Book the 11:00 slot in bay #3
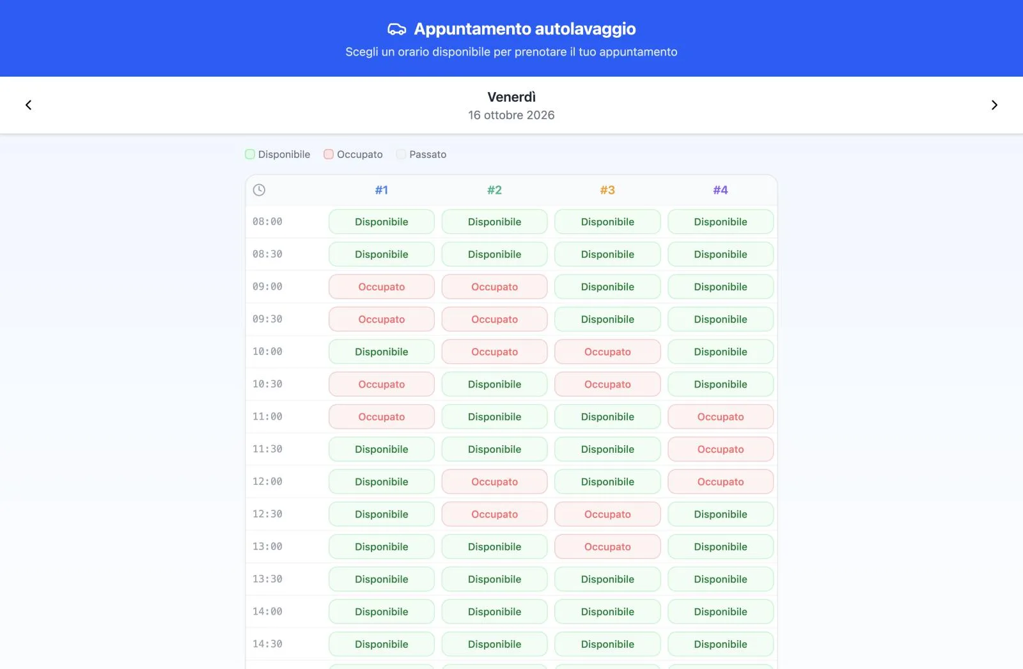The image size is (1023, 669). point(607,417)
